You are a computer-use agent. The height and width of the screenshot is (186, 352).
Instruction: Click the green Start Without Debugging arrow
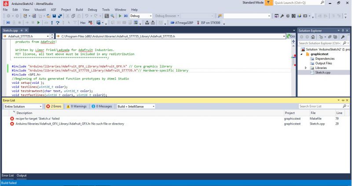click(120, 16)
